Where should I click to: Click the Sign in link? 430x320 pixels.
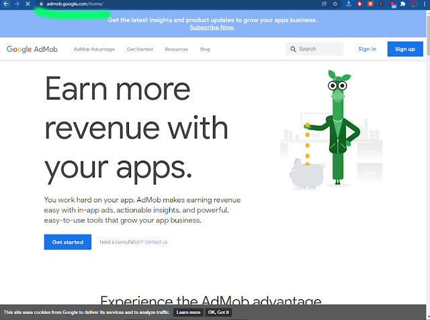(368, 49)
